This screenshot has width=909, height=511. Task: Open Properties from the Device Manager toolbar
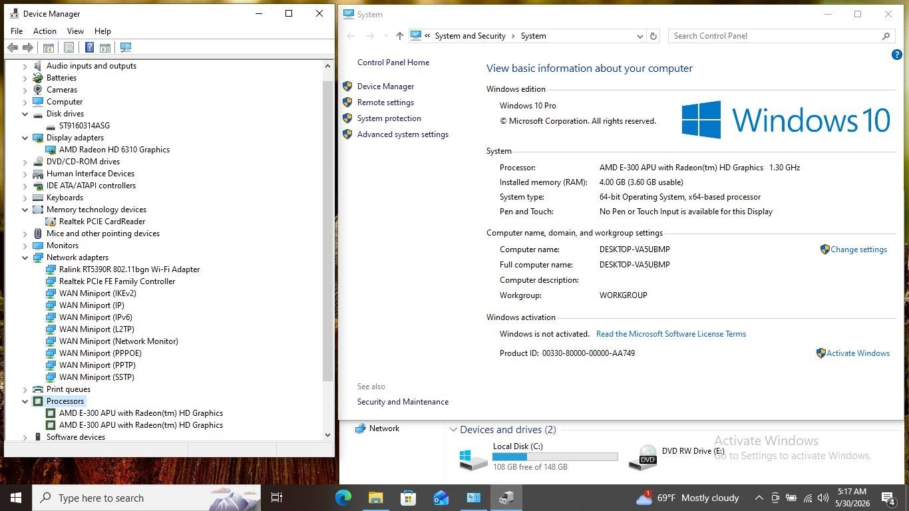coord(69,47)
